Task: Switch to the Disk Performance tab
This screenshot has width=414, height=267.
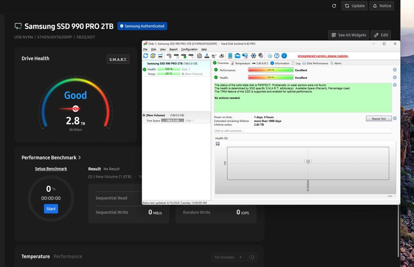Action: (x=315, y=63)
